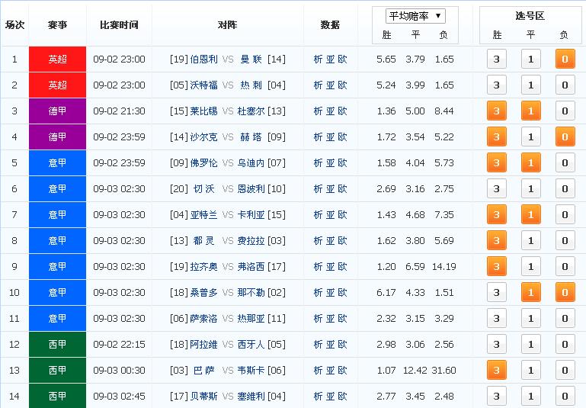
Task: Click odds value 14.19 for 拉齐奥 match
Action: coord(444,267)
